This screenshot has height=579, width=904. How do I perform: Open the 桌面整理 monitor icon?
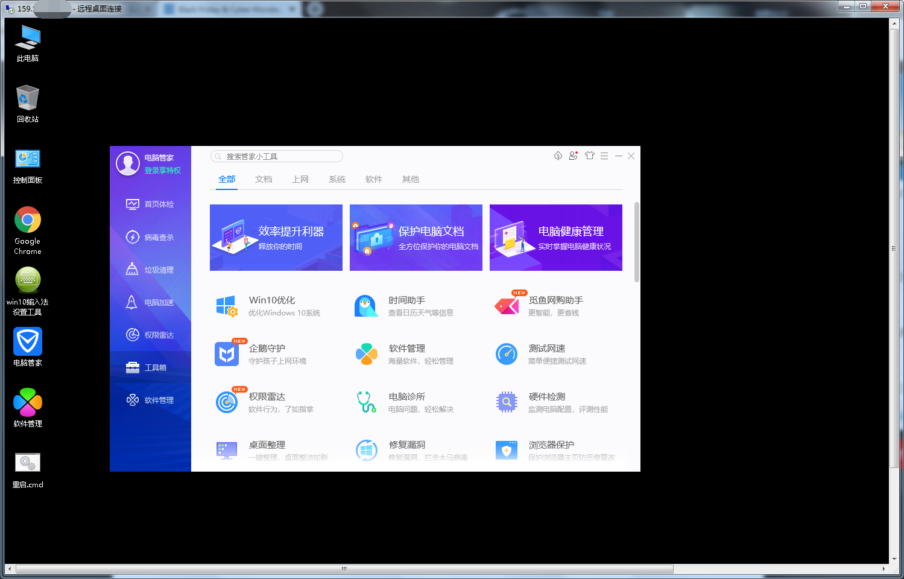[227, 451]
